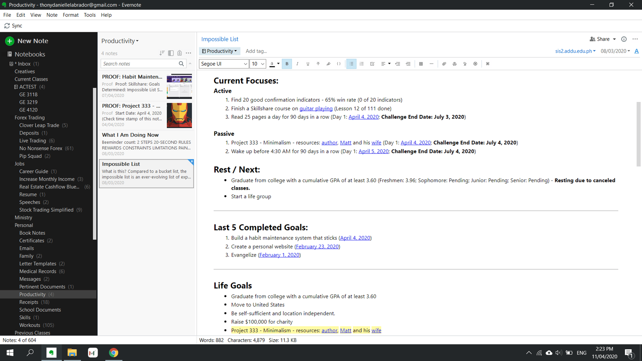
Task: Start a new note with the New Note button
Action: [27, 41]
